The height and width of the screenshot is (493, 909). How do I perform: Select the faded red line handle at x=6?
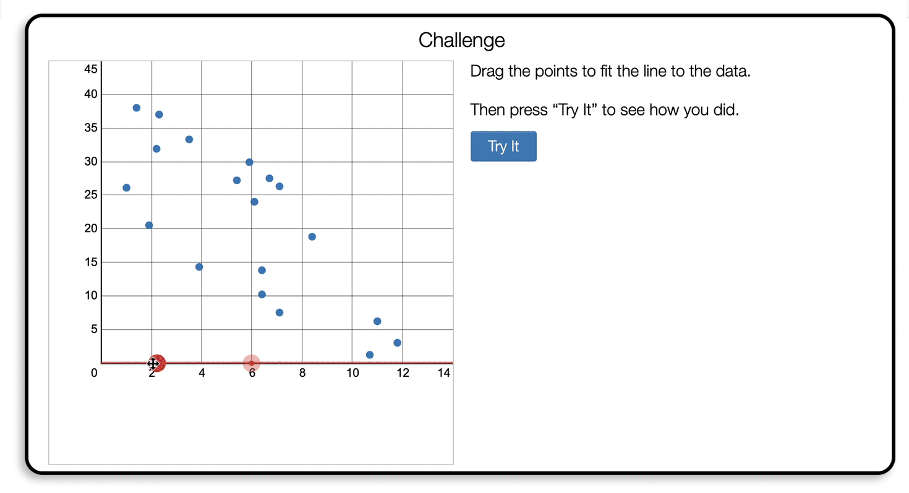pos(251,363)
